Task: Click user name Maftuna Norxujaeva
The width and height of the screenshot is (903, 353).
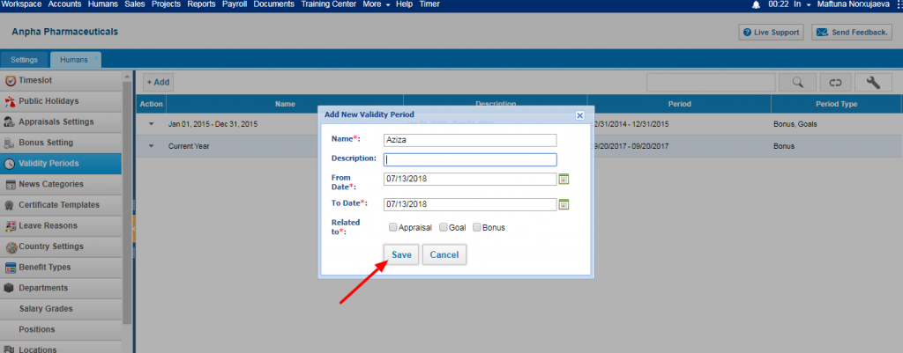Action: coord(853,4)
